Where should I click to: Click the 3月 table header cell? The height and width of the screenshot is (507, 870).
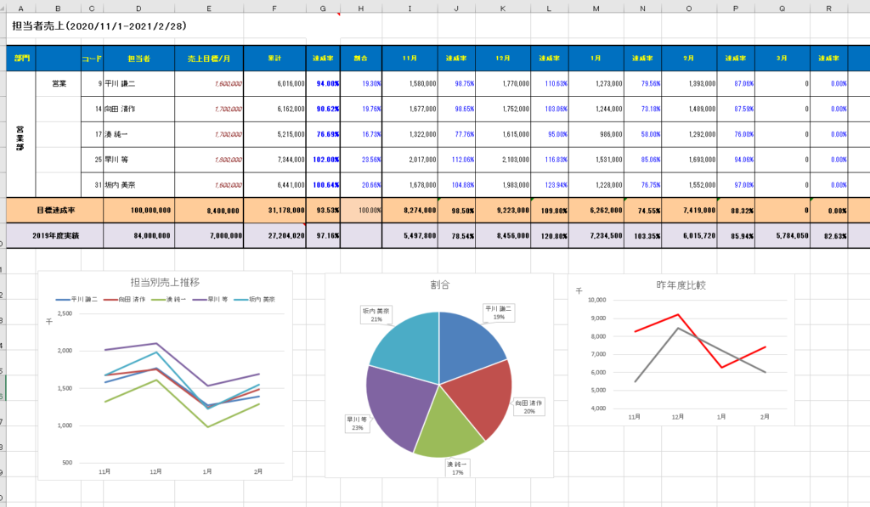pos(780,59)
